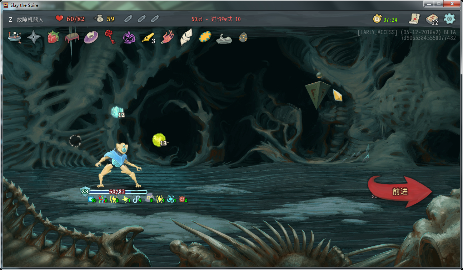Click the Slay the Spire window icon
463x270 pixels.
point(6,5)
